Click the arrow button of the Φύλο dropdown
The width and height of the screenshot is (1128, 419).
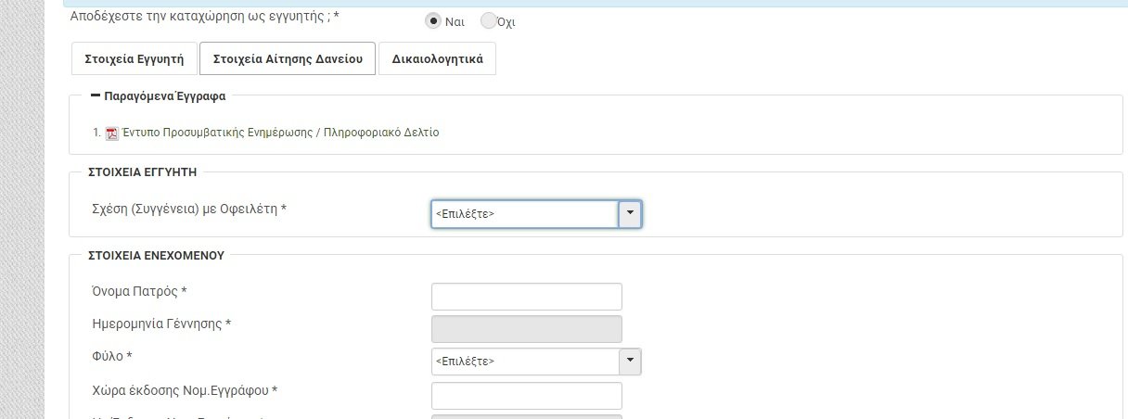630,362
